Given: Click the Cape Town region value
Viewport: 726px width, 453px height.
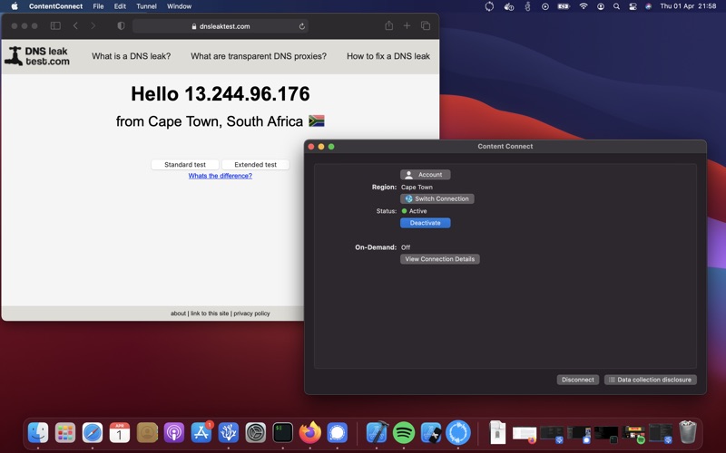Looking at the screenshot, I should [x=417, y=188].
